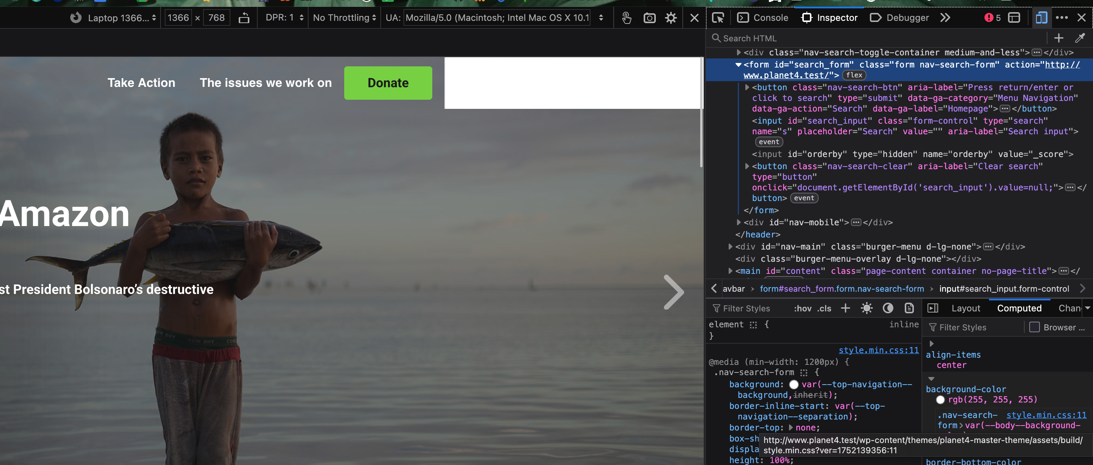This screenshot has width=1093, height=465.
Task: Click the flex badge on search_form
Action: [854, 75]
